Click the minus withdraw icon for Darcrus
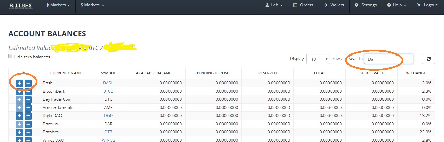Image resolution: width=444 pixels, height=142 pixels. pyautogui.click(x=28, y=124)
